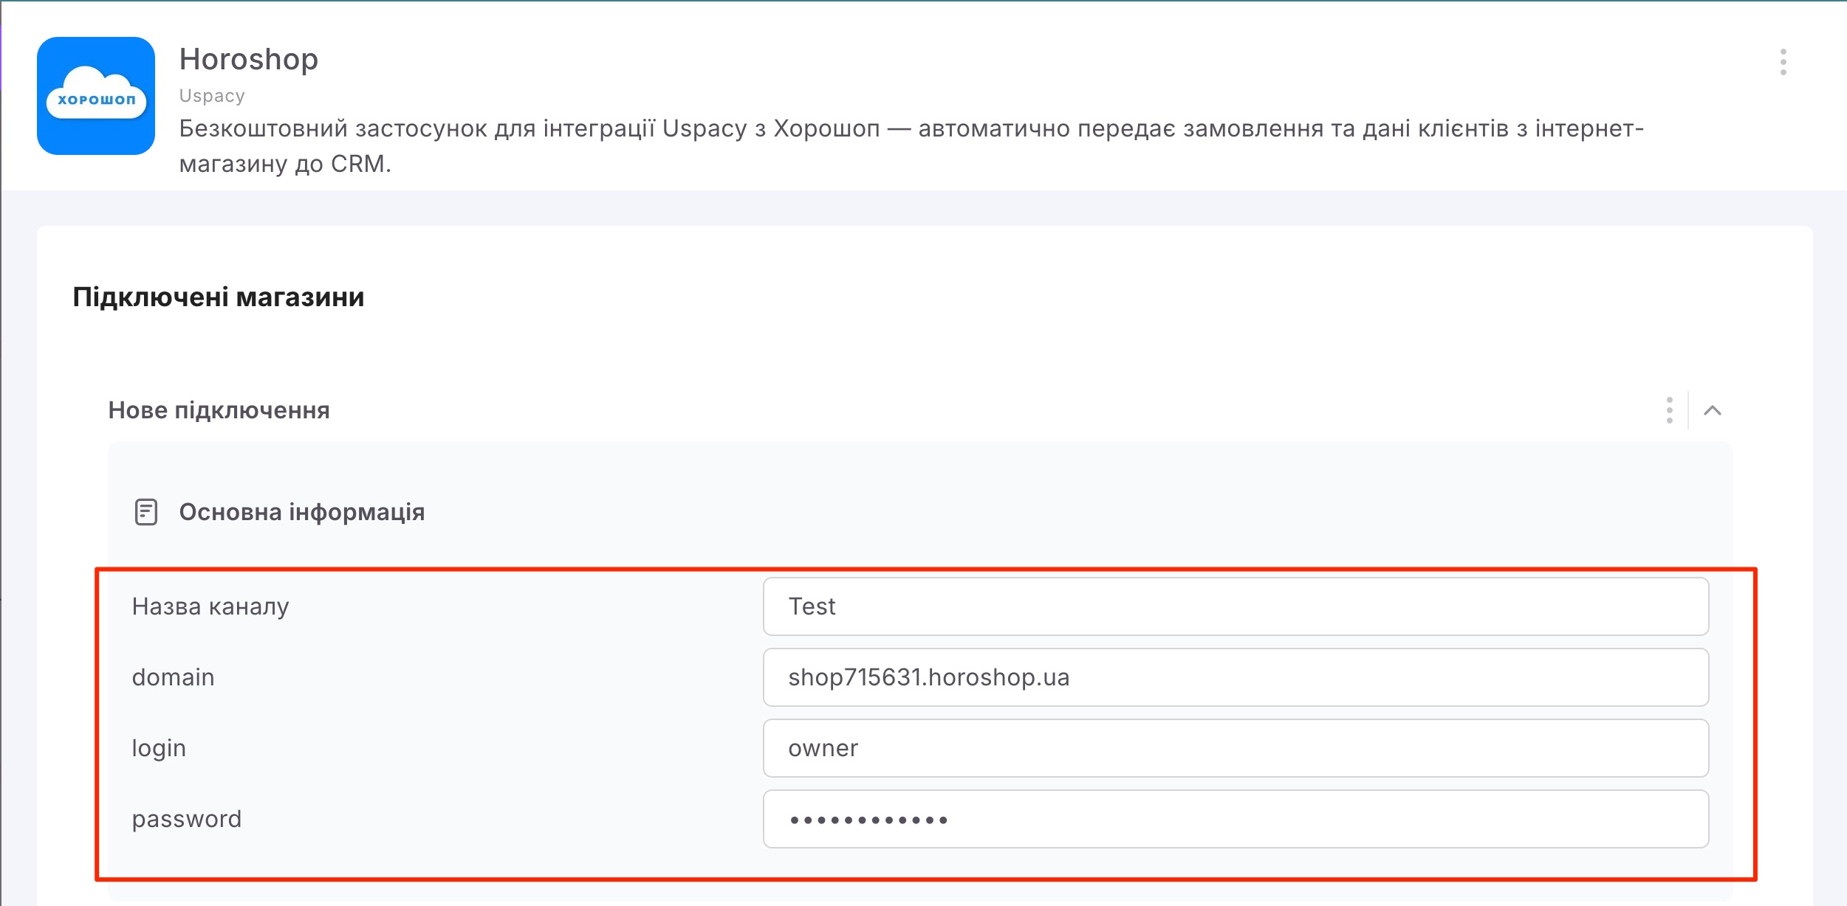Viewport: 1847px width, 906px height.
Task: Click the Horoshop cloud logo icon
Action: (x=96, y=96)
